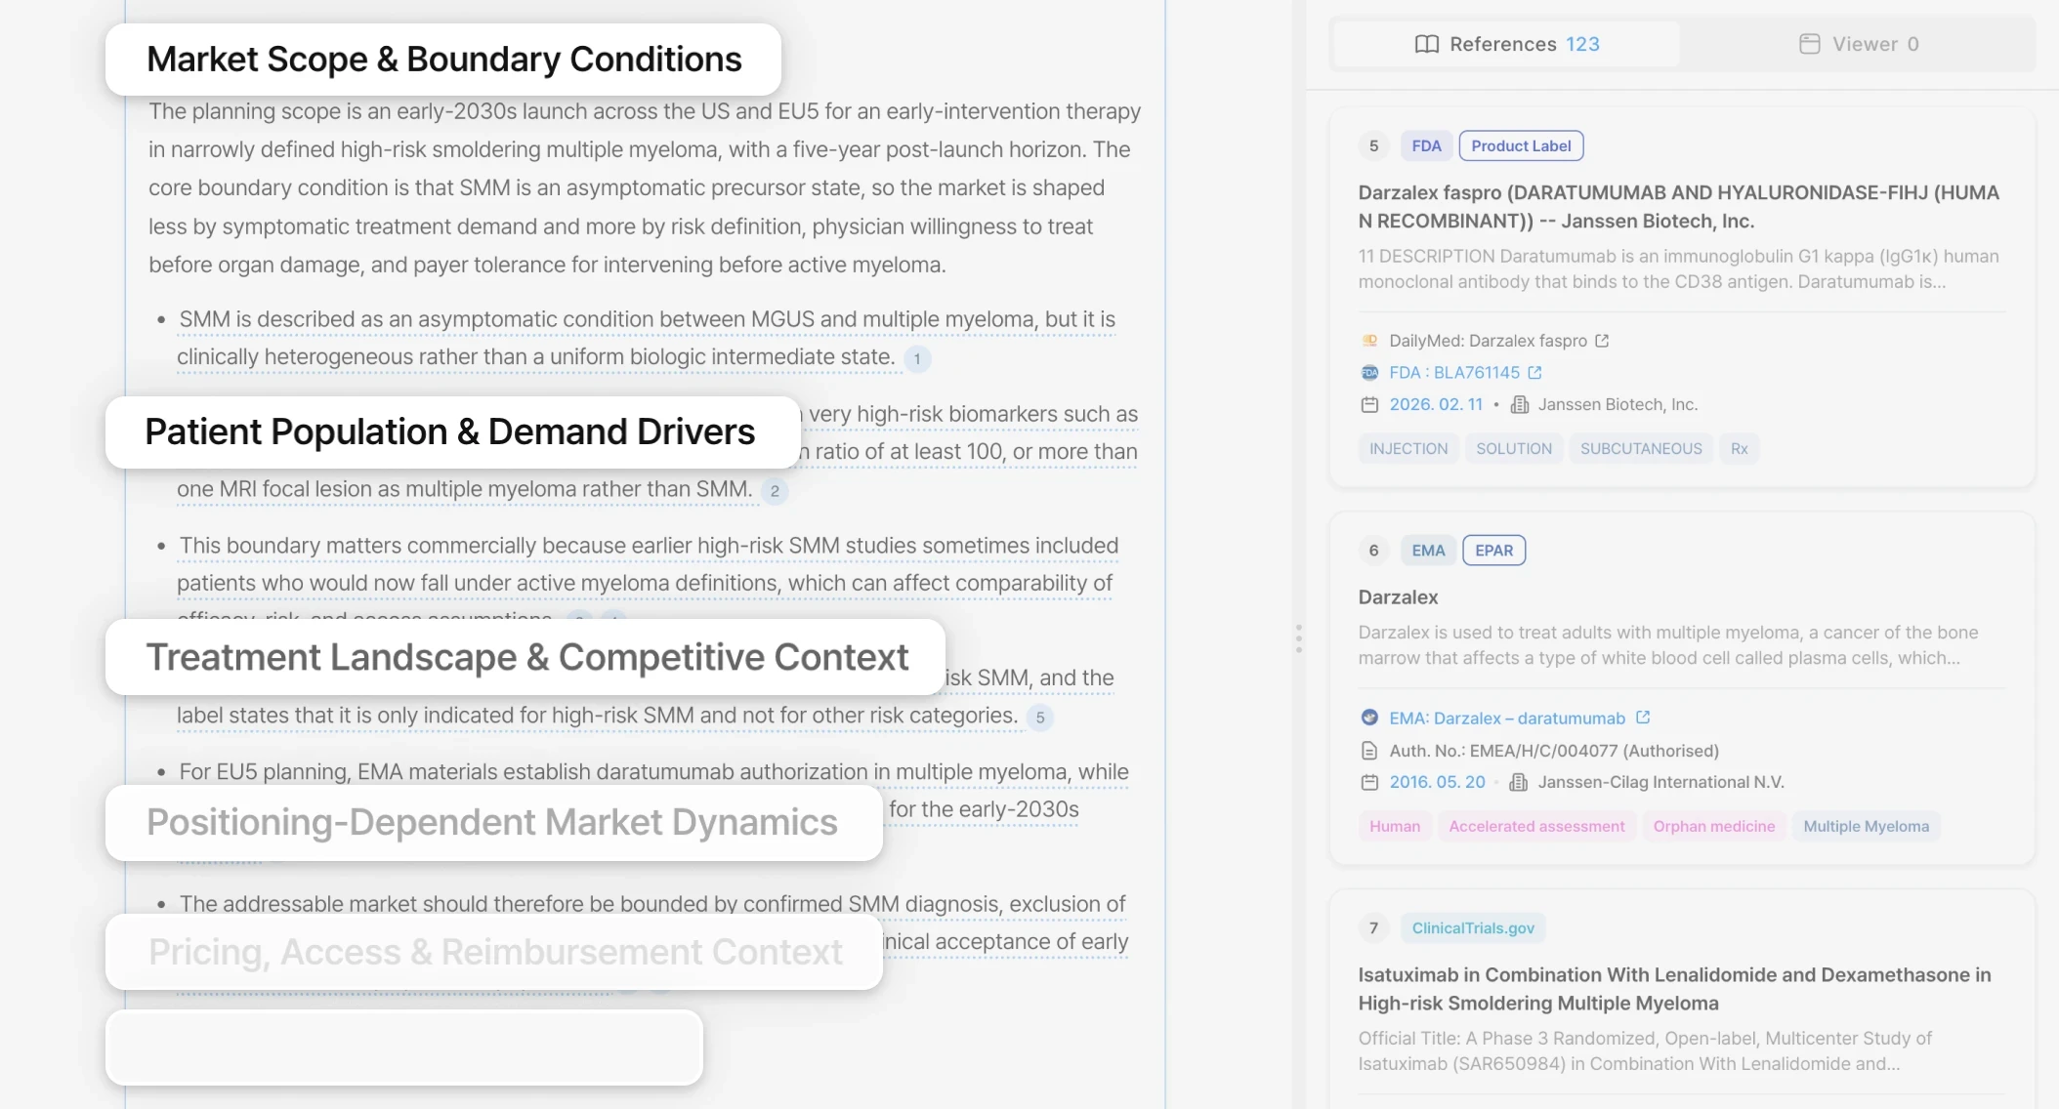Screen dimensions: 2059x1109
Task: Open external link icon next to DailyMed: Darzalex faspro
Action: point(1602,341)
